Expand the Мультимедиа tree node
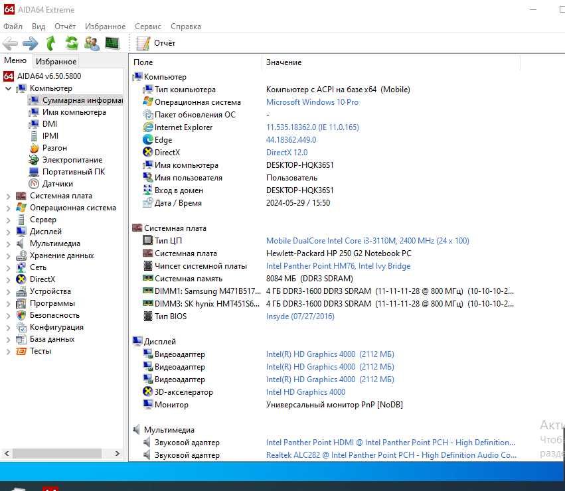Viewport: 565px width, 491px height. pyautogui.click(x=8, y=244)
